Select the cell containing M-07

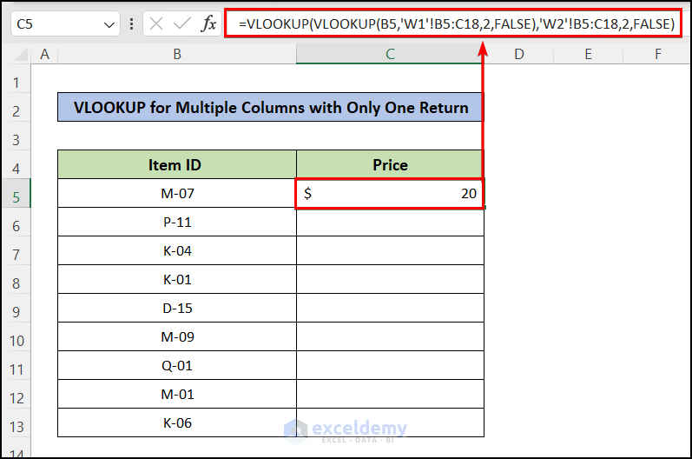[177, 193]
